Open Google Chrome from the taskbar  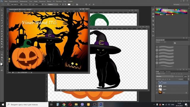64,104
